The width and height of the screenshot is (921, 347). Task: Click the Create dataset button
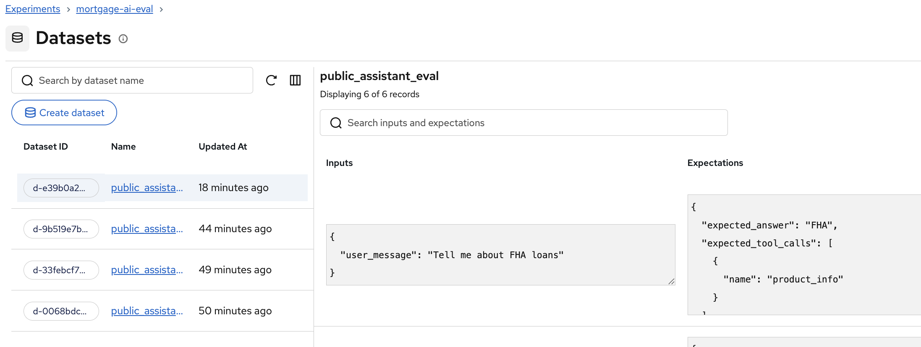64,113
